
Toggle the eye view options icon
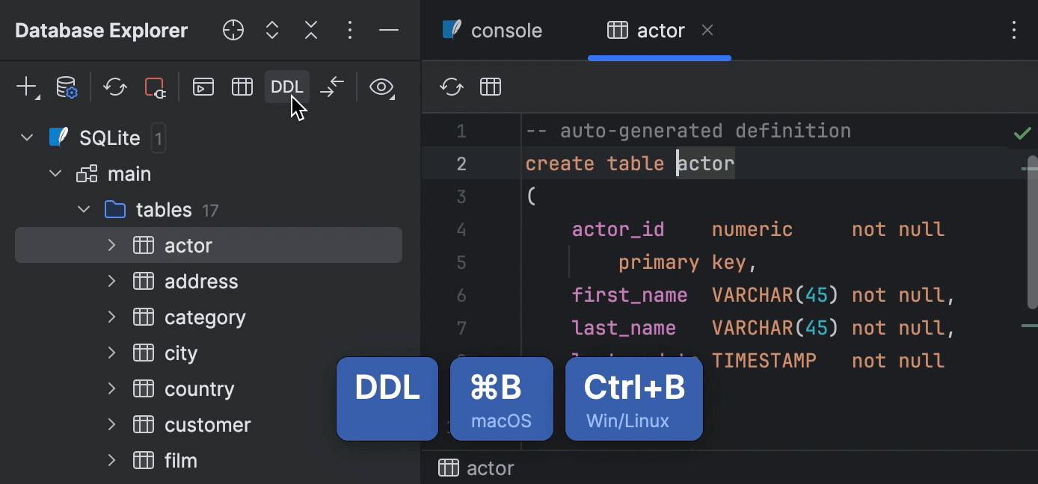382,87
